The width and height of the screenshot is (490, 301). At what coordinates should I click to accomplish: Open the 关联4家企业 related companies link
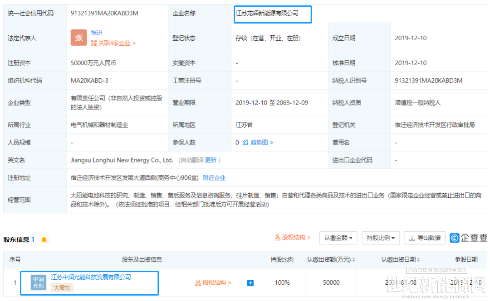pyautogui.click(x=113, y=43)
